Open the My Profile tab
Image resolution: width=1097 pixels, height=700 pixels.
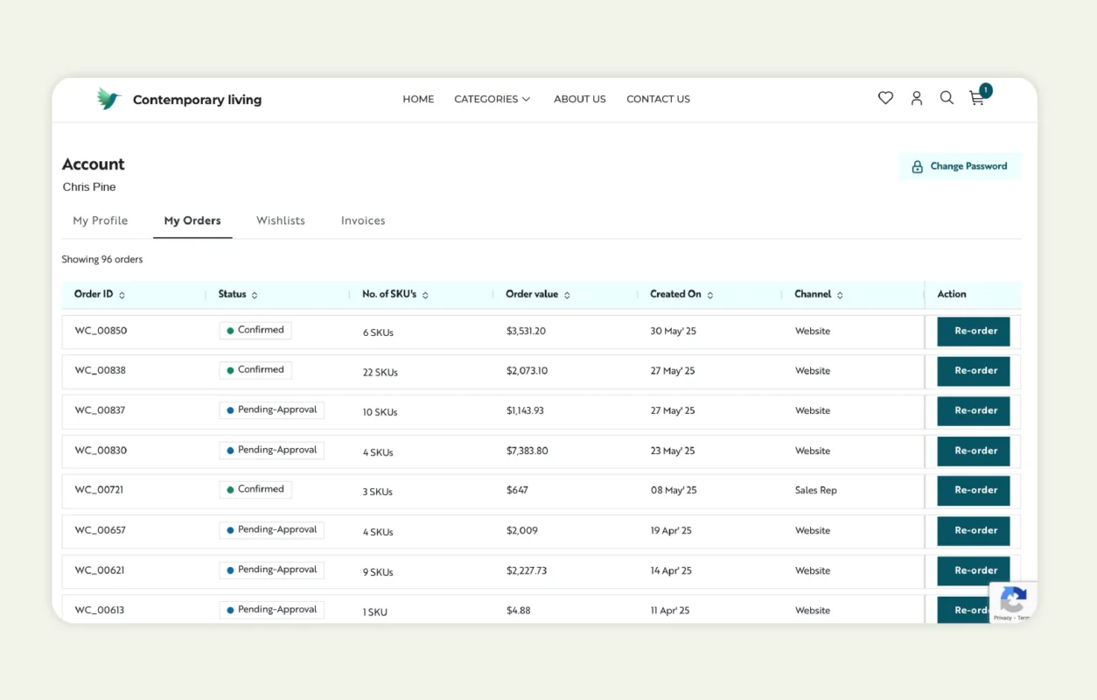[x=100, y=220]
